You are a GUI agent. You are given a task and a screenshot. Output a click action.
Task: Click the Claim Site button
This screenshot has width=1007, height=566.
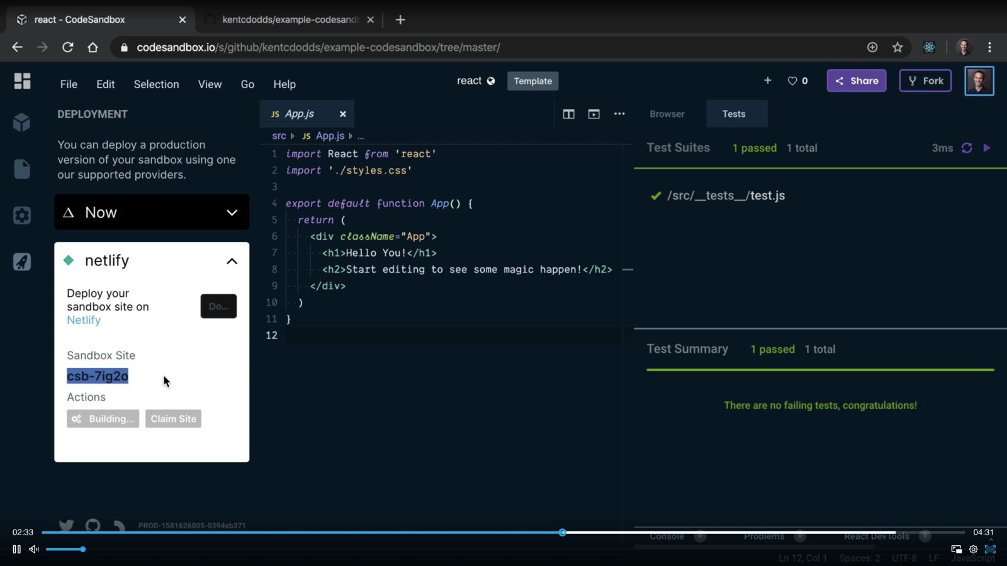coord(173,419)
